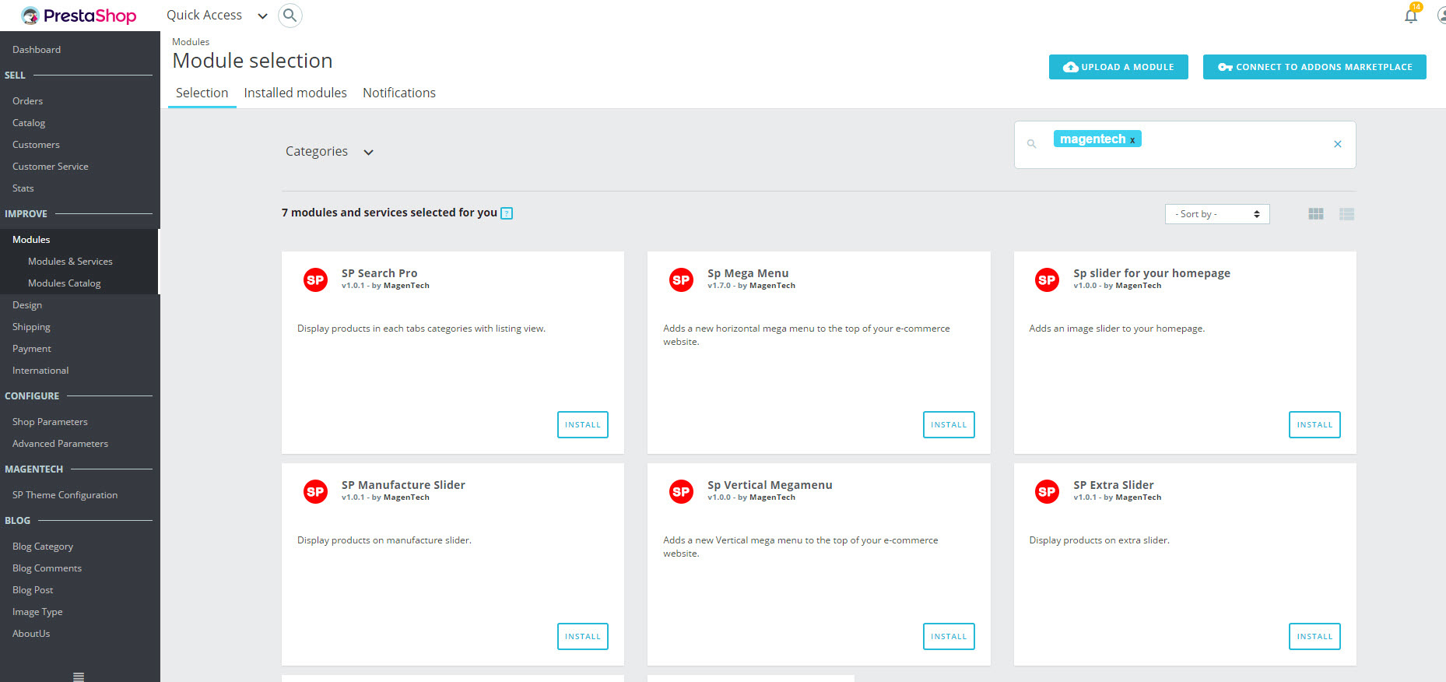Open Modules & Services submenu item
This screenshot has width=1446, height=682.
pos(70,262)
